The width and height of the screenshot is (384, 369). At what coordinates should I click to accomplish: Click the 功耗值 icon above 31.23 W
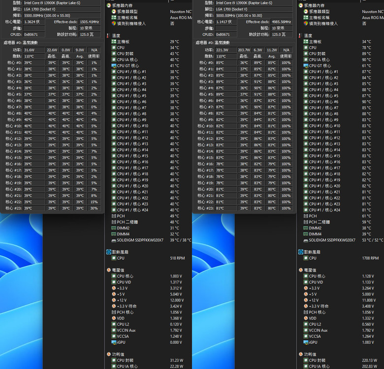[x=109, y=354]
